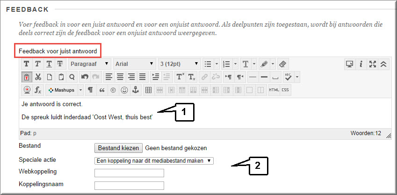Apply the current text color T
The image size is (397, 195).
point(245,64)
